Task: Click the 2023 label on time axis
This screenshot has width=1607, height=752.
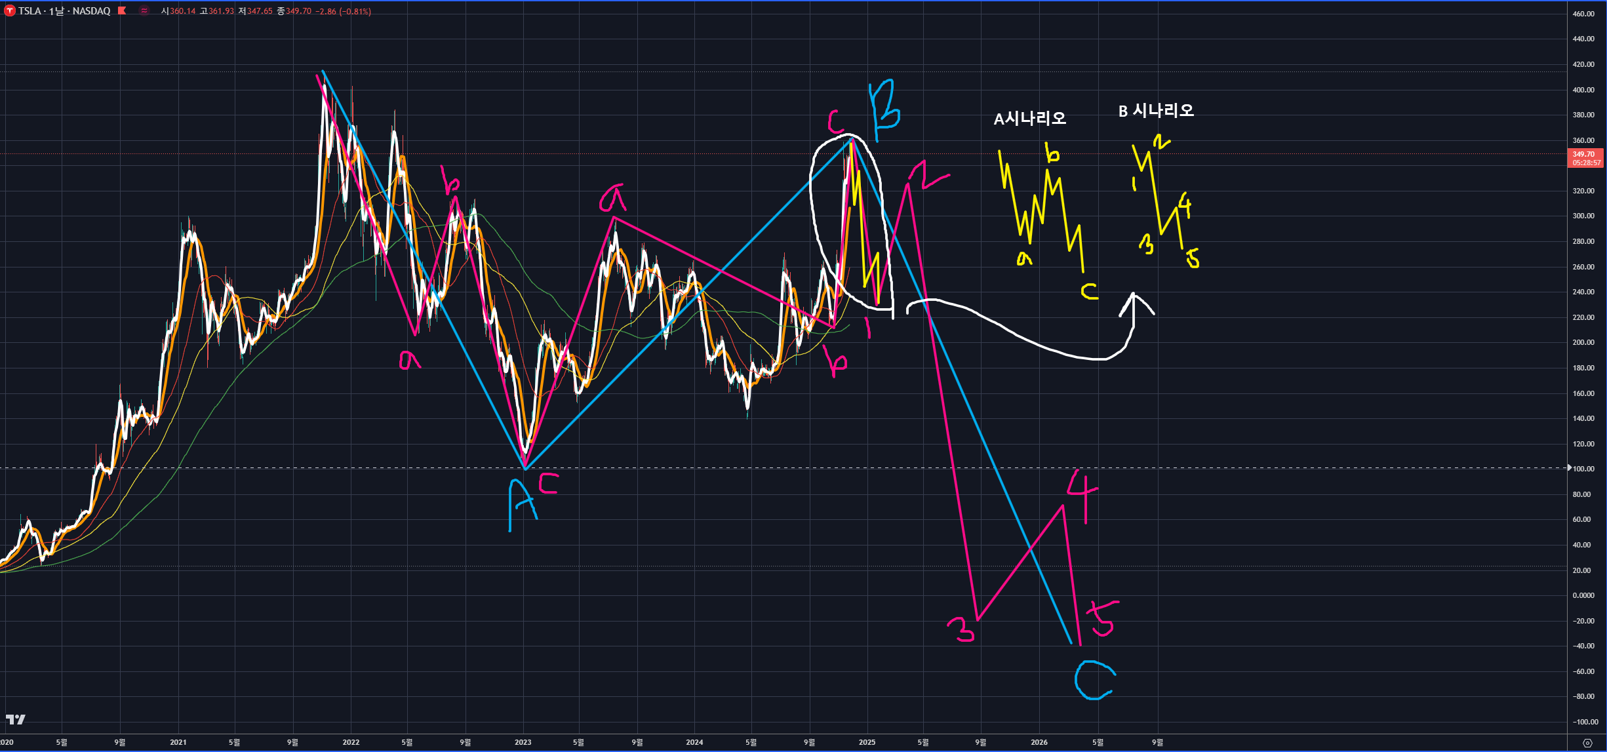Action: [x=523, y=742]
